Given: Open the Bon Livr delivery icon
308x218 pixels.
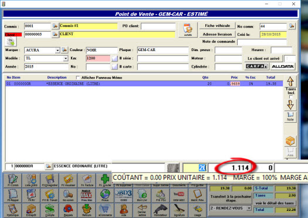Looking at the screenshot, I should 142,195.
